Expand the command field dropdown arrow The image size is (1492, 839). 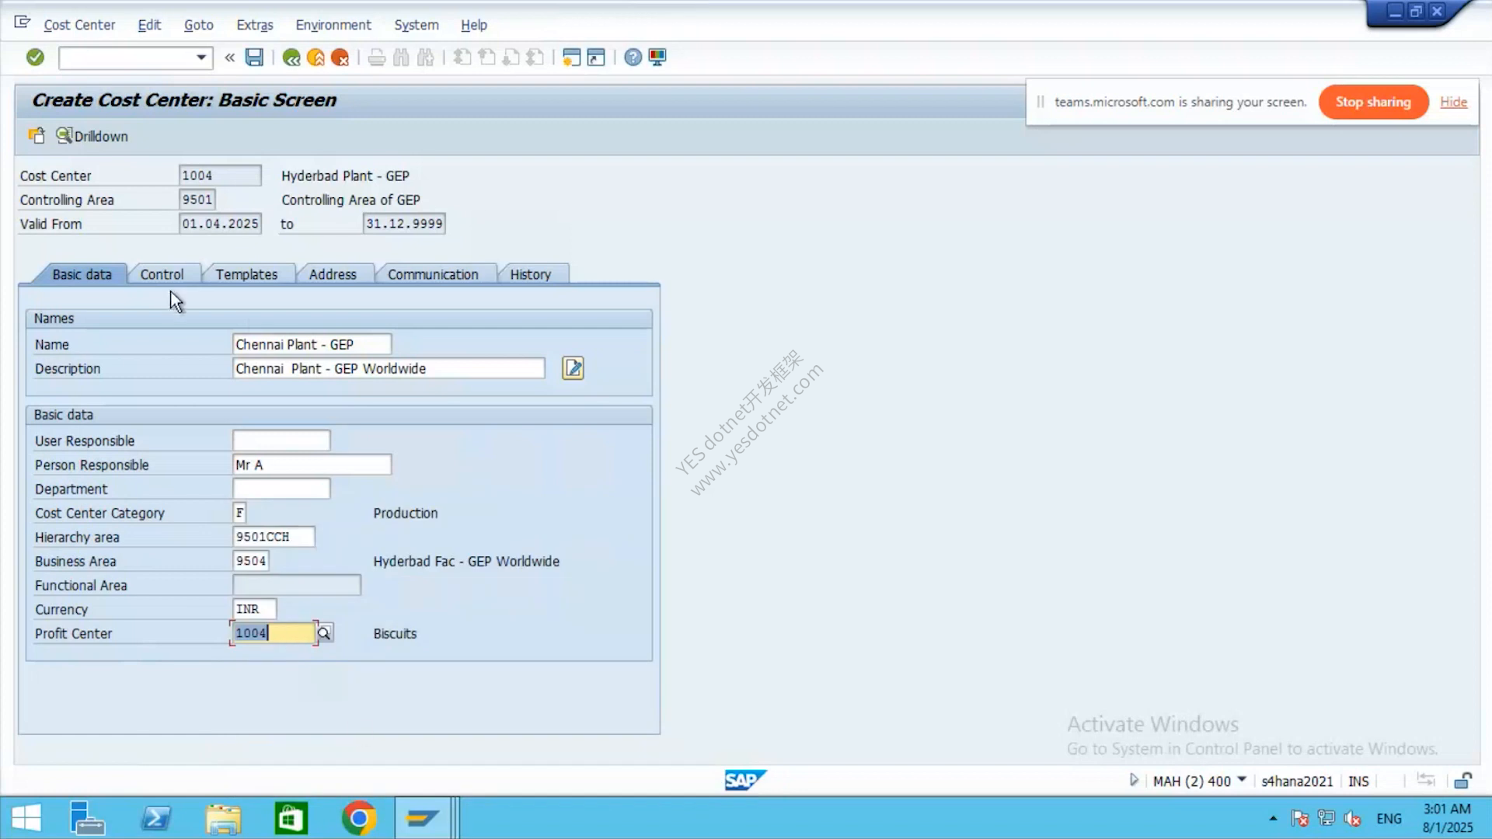tap(201, 57)
